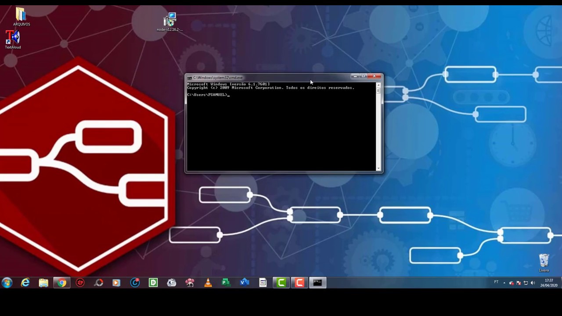This screenshot has height=316, width=562.
Task: Click the PT language indicator
Action: tap(496, 282)
